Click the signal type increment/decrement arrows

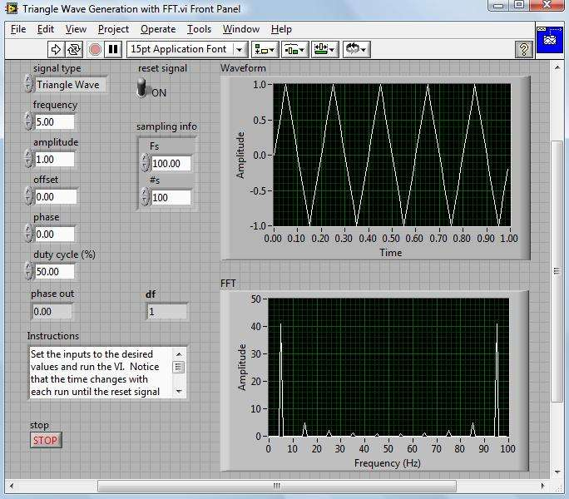point(28,83)
